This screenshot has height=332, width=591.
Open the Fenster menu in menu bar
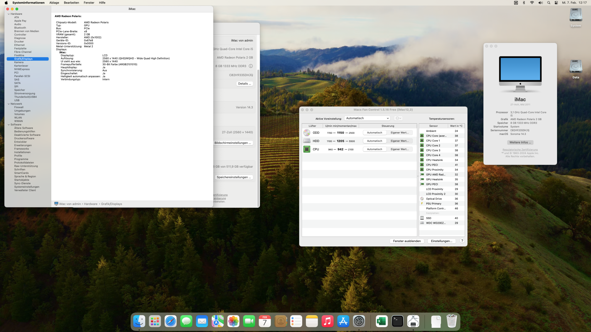(x=89, y=3)
